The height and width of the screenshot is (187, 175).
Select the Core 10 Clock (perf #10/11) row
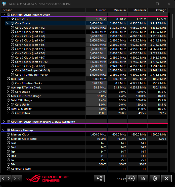(x=84, y=70)
